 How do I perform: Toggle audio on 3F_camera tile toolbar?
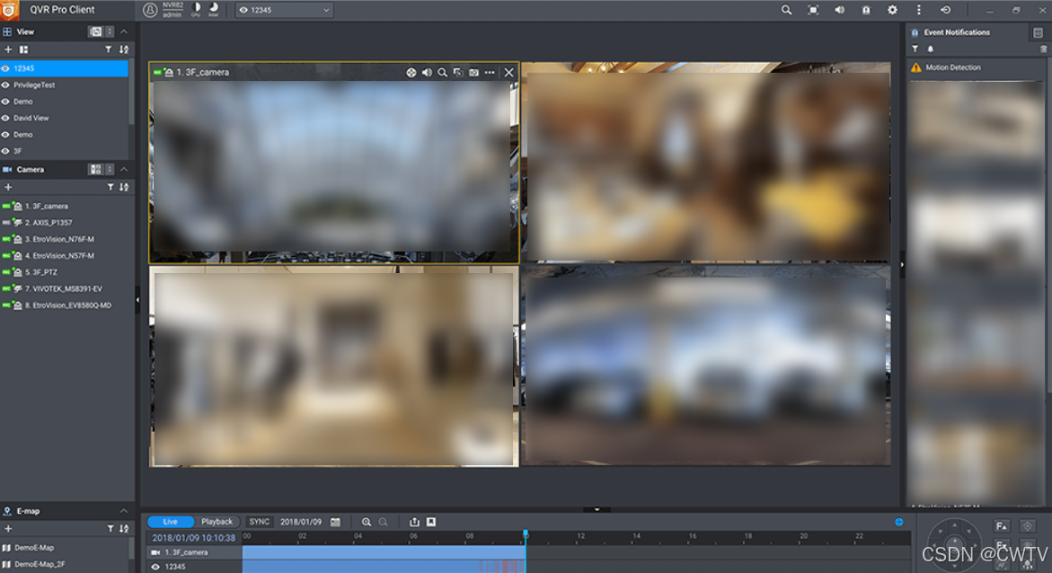click(427, 73)
